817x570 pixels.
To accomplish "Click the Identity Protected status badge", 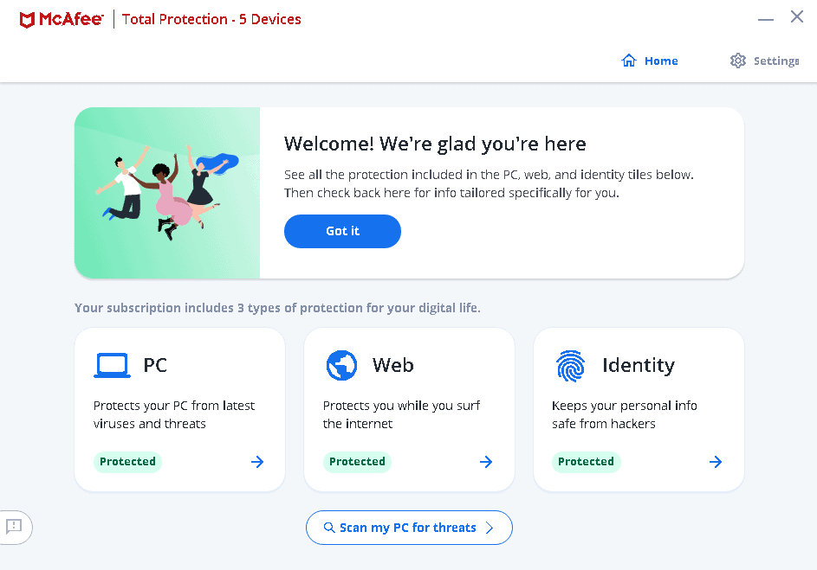I will (586, 462).
